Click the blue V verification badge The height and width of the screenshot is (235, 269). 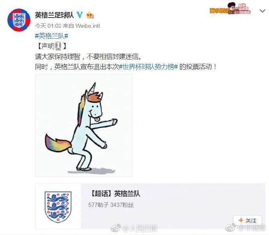pyautogui.click(x=80, y=15)
